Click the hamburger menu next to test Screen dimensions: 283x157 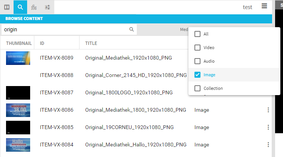264,6
